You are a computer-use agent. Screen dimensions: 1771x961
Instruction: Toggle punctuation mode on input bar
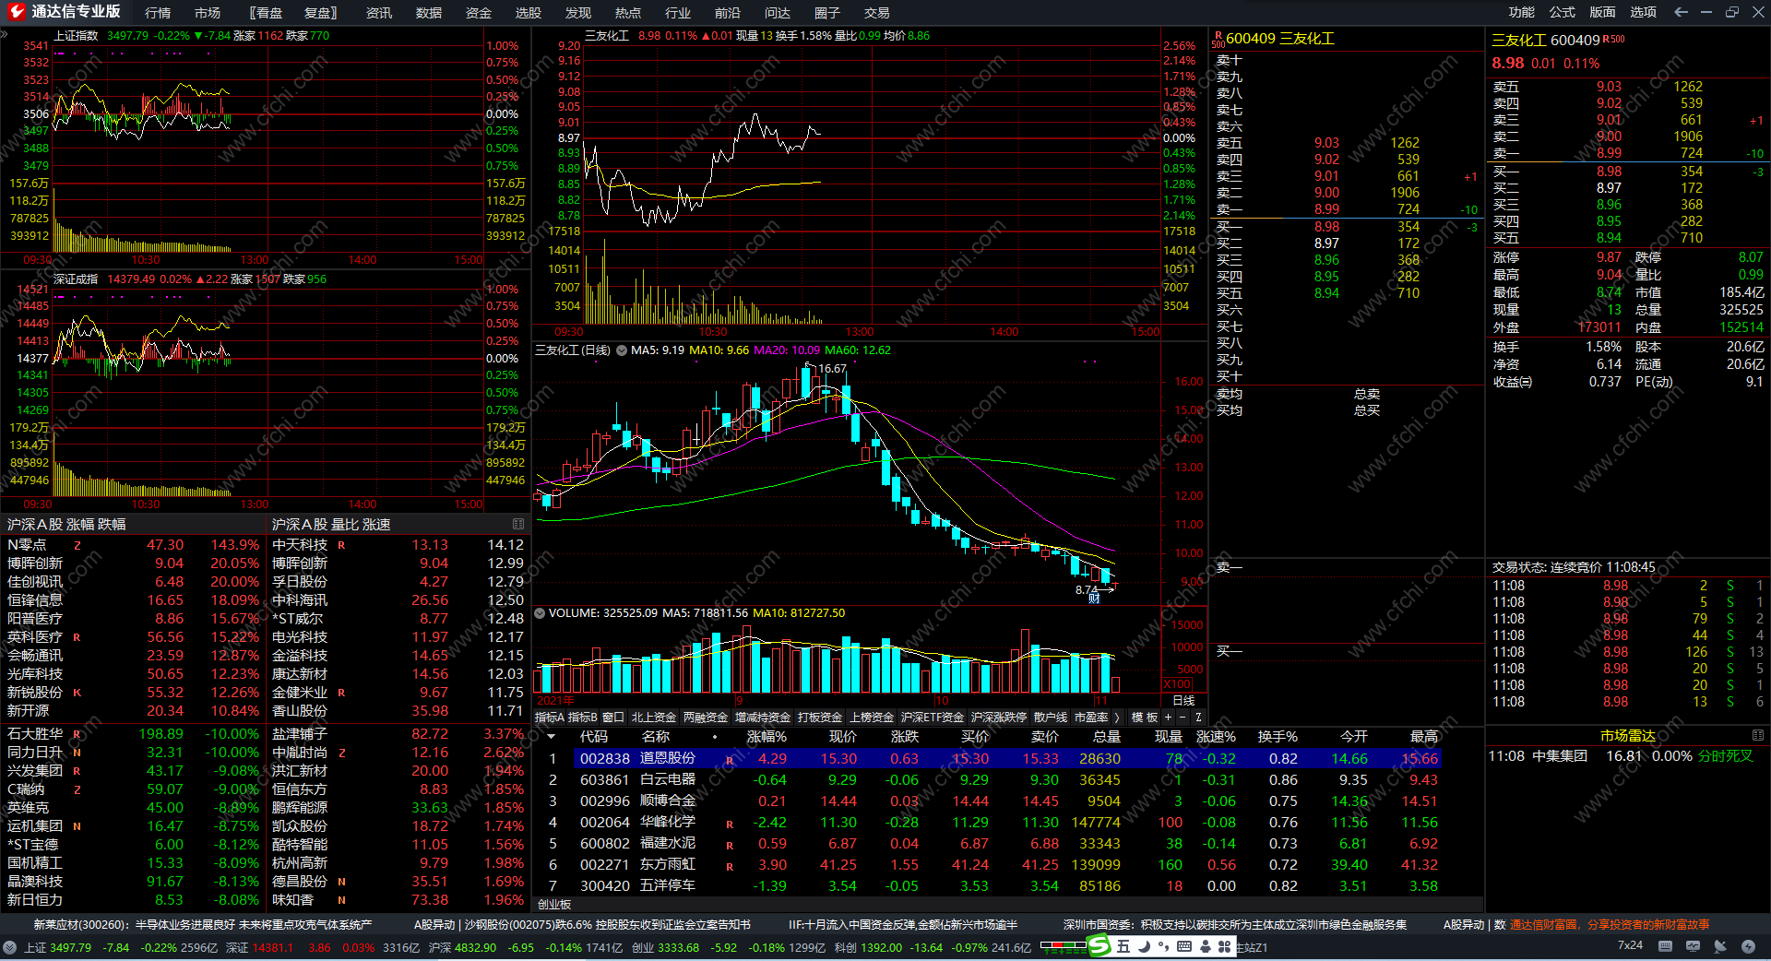click(1163, 946)
